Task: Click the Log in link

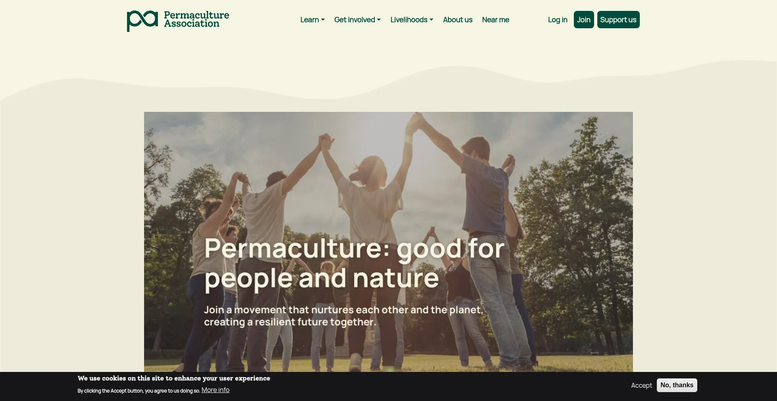Action: [x=558, y=20]
